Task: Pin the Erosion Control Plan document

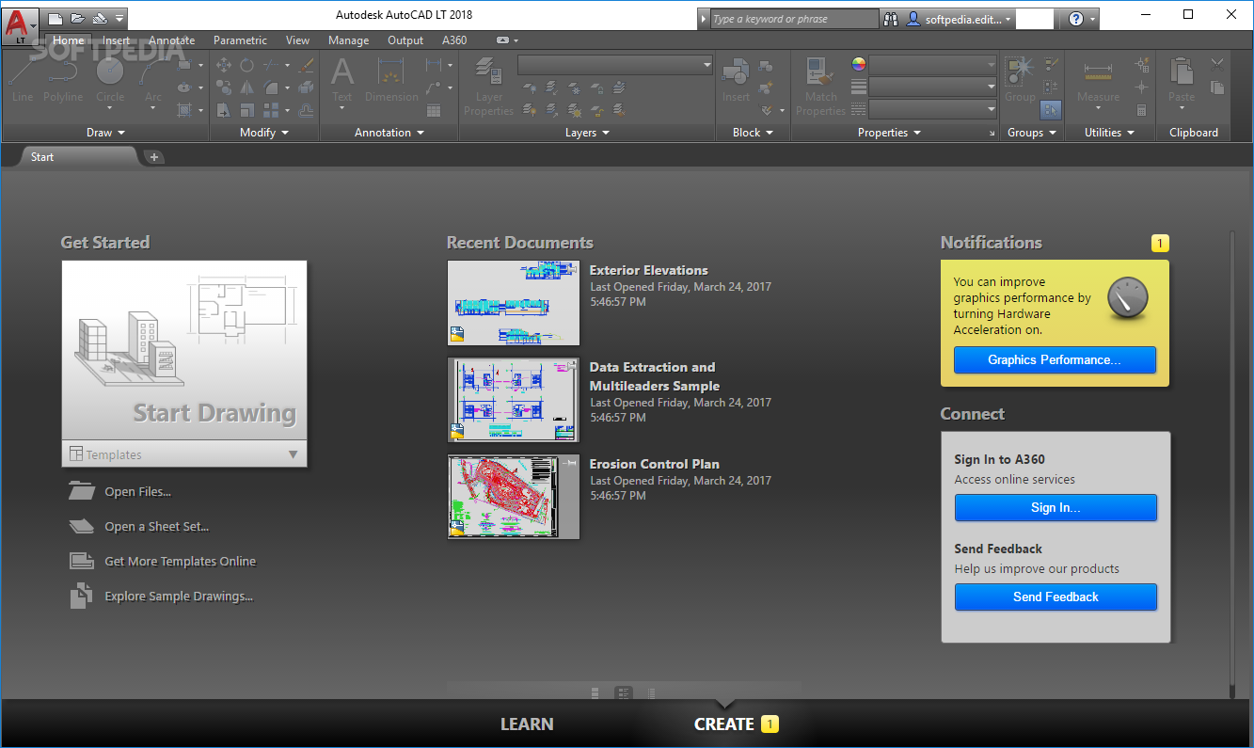Action: [x=572, y=464]
